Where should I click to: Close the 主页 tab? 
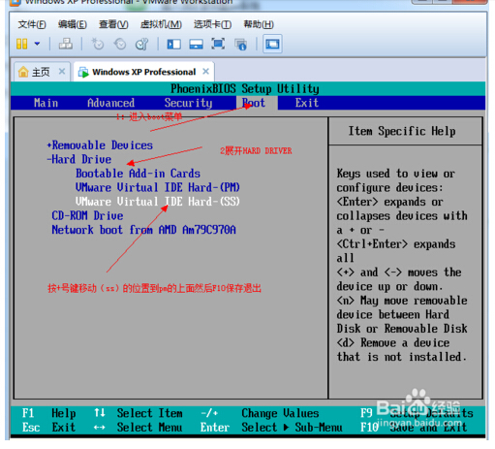click(62, 71)
